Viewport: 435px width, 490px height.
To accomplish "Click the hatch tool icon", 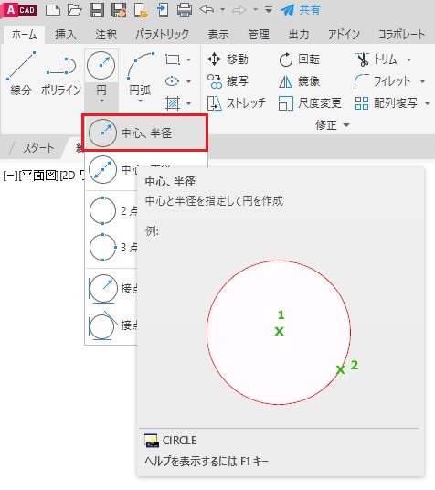I will 173,103.
